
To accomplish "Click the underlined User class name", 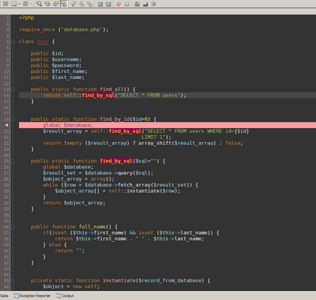I will pos(42,41).
